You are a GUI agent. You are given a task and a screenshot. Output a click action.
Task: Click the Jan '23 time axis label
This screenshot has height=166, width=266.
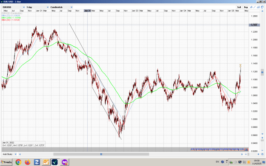[x=135, y=11]
